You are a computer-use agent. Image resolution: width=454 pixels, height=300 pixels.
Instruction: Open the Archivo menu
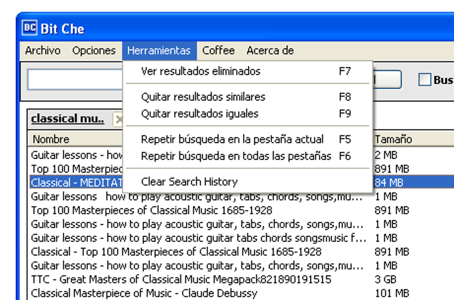click(43, 51)
